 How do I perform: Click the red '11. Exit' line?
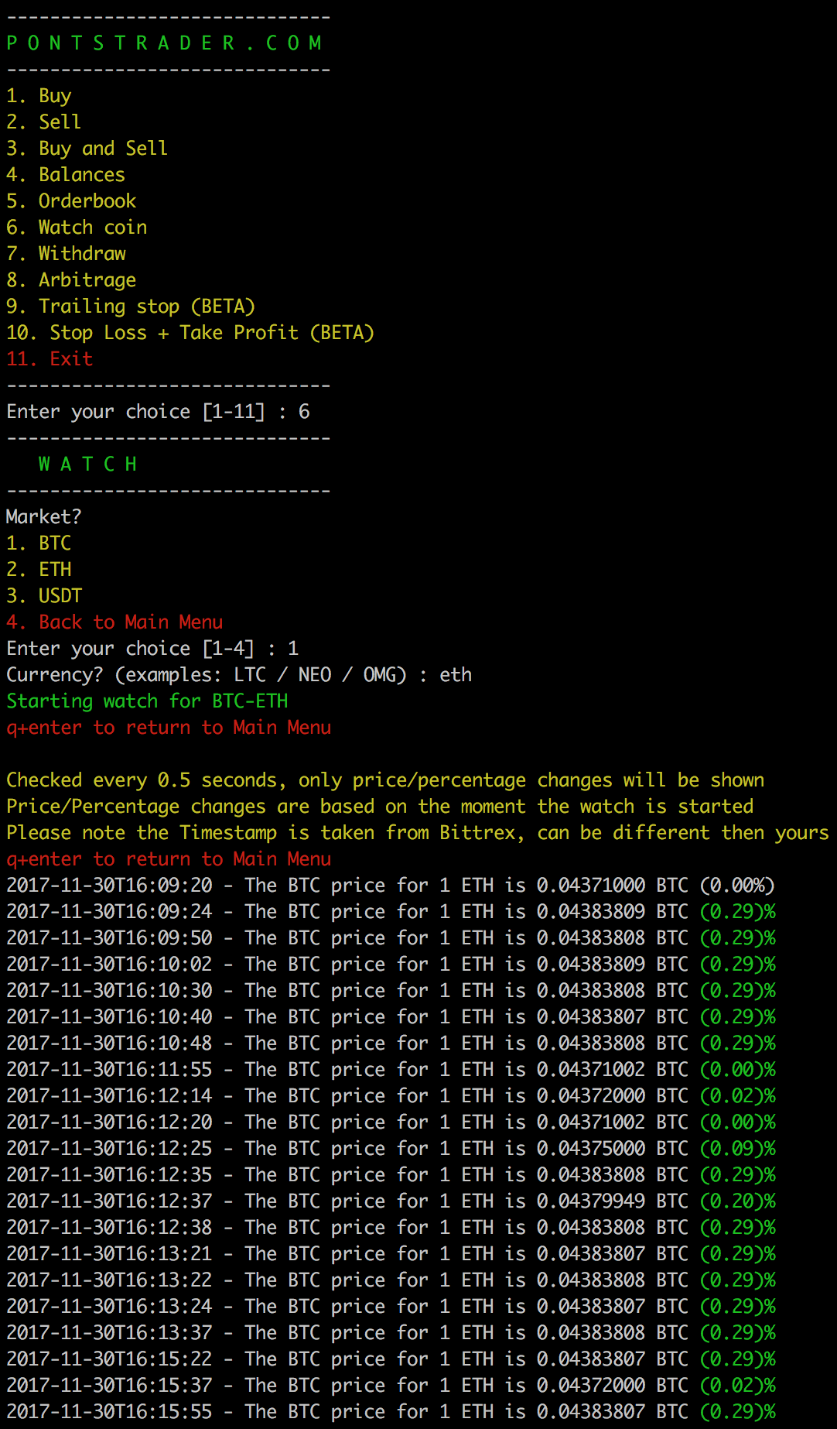pos(50,359)
